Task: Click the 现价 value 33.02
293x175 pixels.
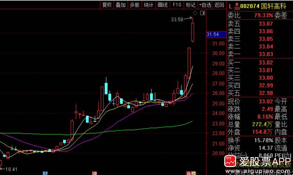Action: (x=266, y=101)
